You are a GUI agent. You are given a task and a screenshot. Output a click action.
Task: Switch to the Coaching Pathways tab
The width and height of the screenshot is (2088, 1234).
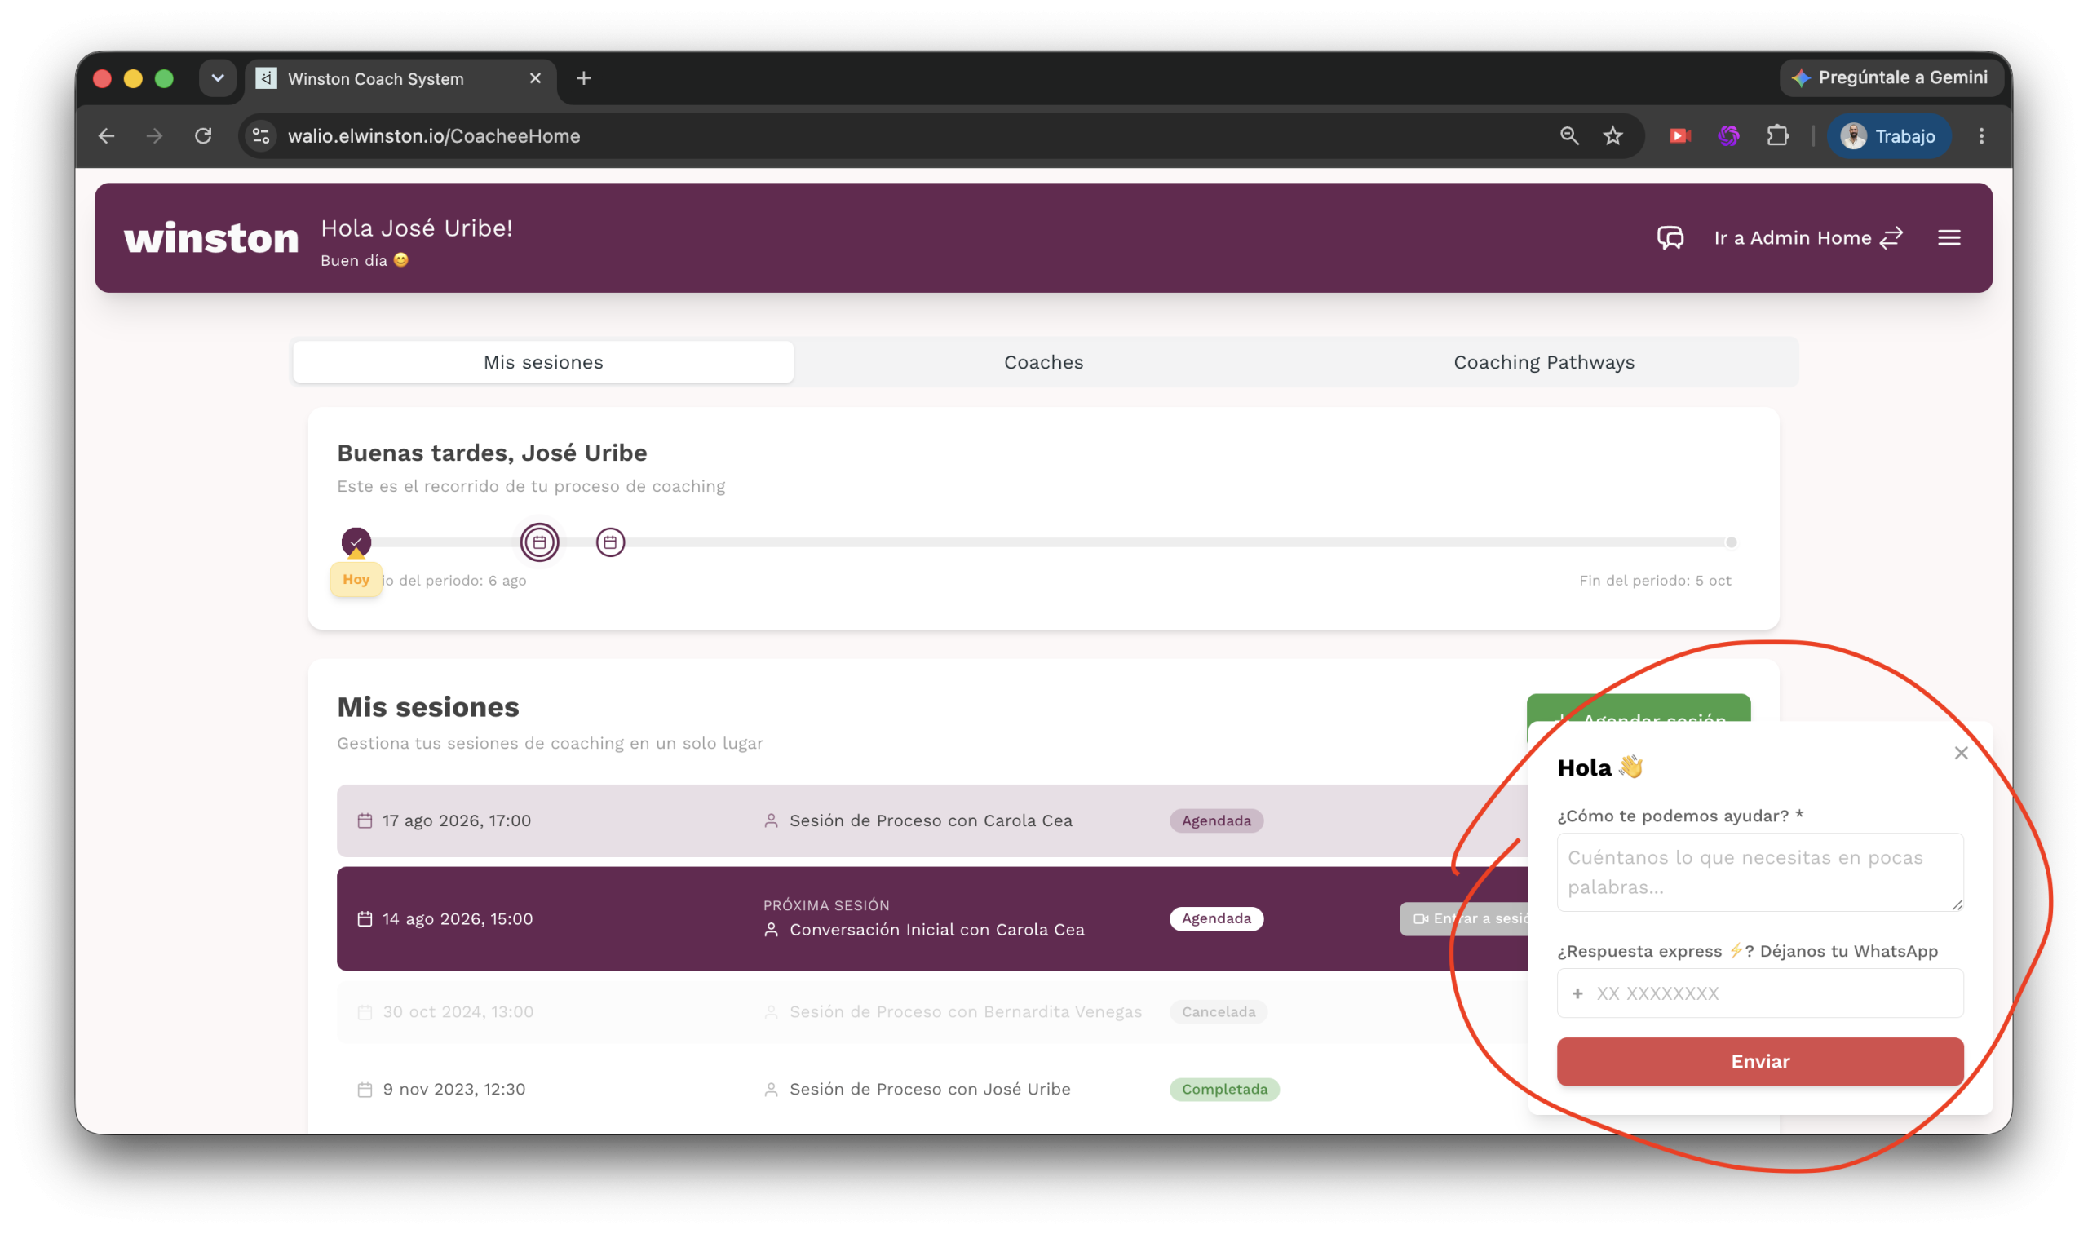pyautogui.click(x=1544, y=362)
